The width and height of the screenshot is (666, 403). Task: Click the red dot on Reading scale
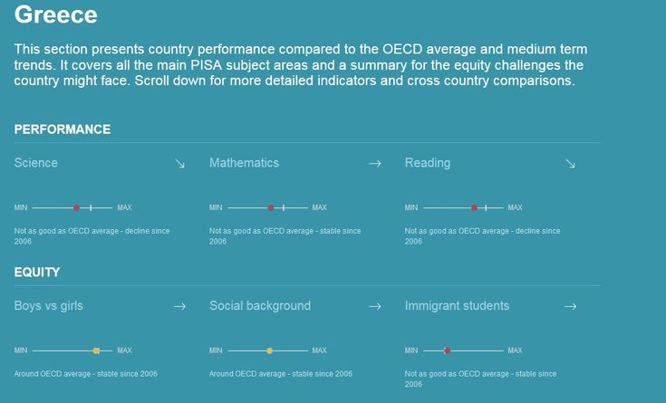coord(474,207)
